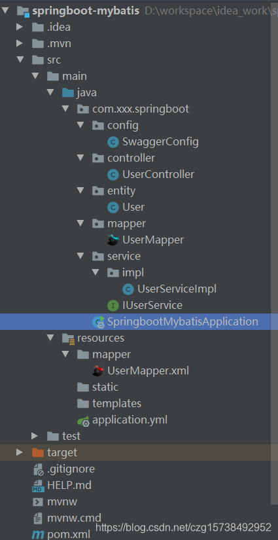Collapse the resources folder arrow

coord(50,338)
